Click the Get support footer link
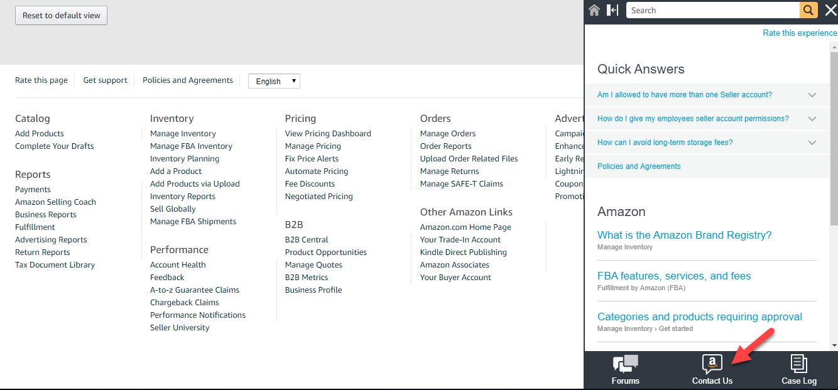Viewport: 838px width, 390px height. coord(105,80)
